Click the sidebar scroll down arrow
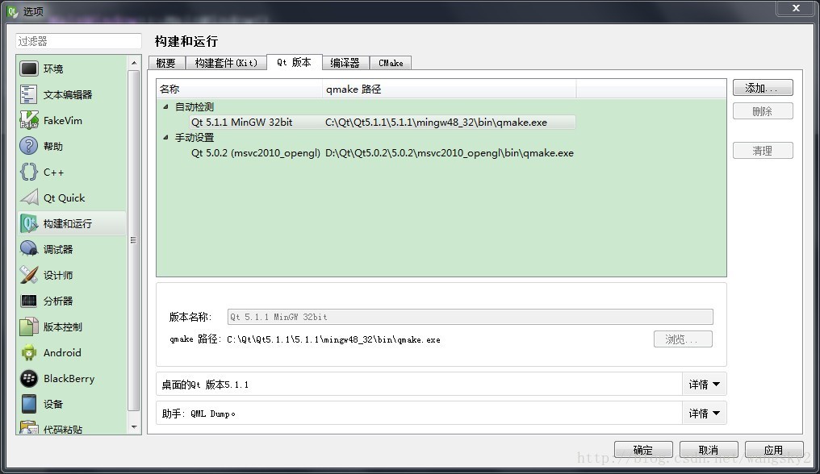This screenshot has height=474, width=820. pos(134,427)
